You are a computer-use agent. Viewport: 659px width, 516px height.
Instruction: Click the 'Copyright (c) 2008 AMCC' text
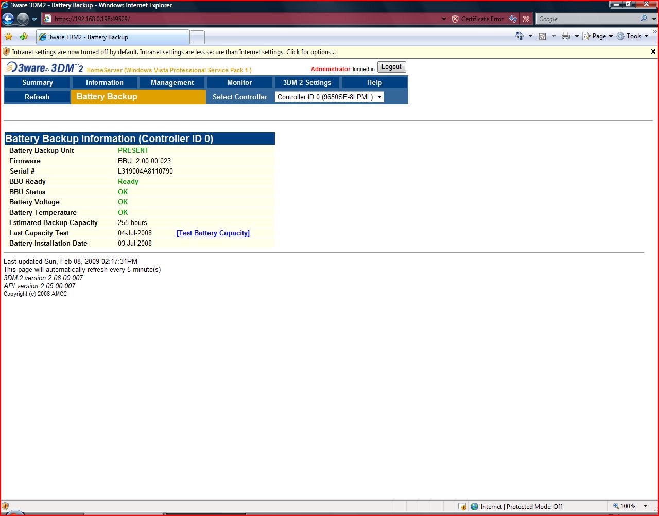[36, 294]
